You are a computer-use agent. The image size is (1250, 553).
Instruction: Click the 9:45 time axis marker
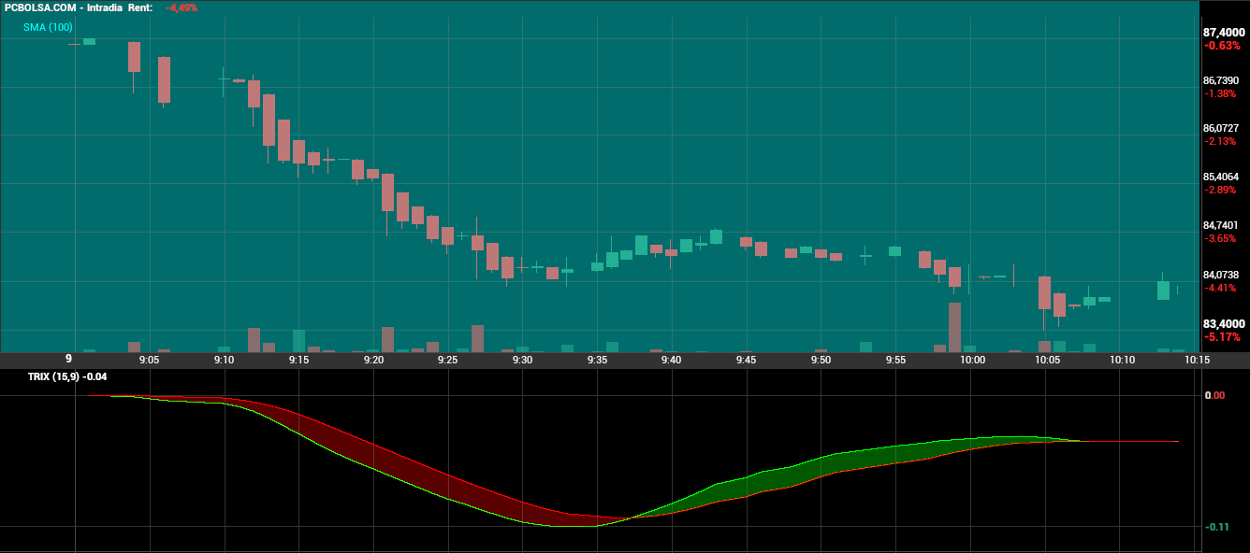coord(746,360)
